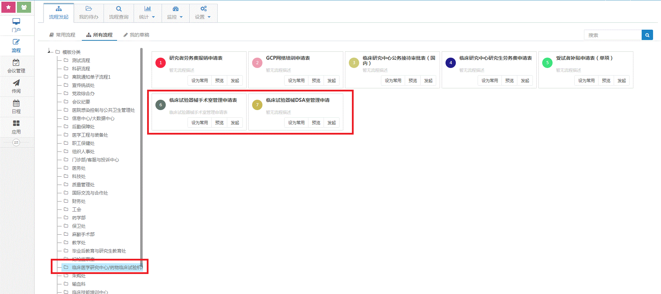Select 后勤保障处 tree node

(83, 127)
